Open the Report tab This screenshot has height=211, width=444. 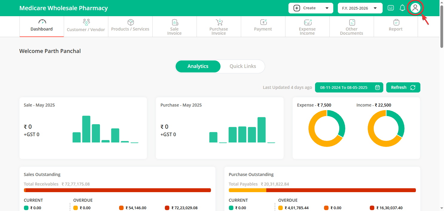(x=396, y=26)
